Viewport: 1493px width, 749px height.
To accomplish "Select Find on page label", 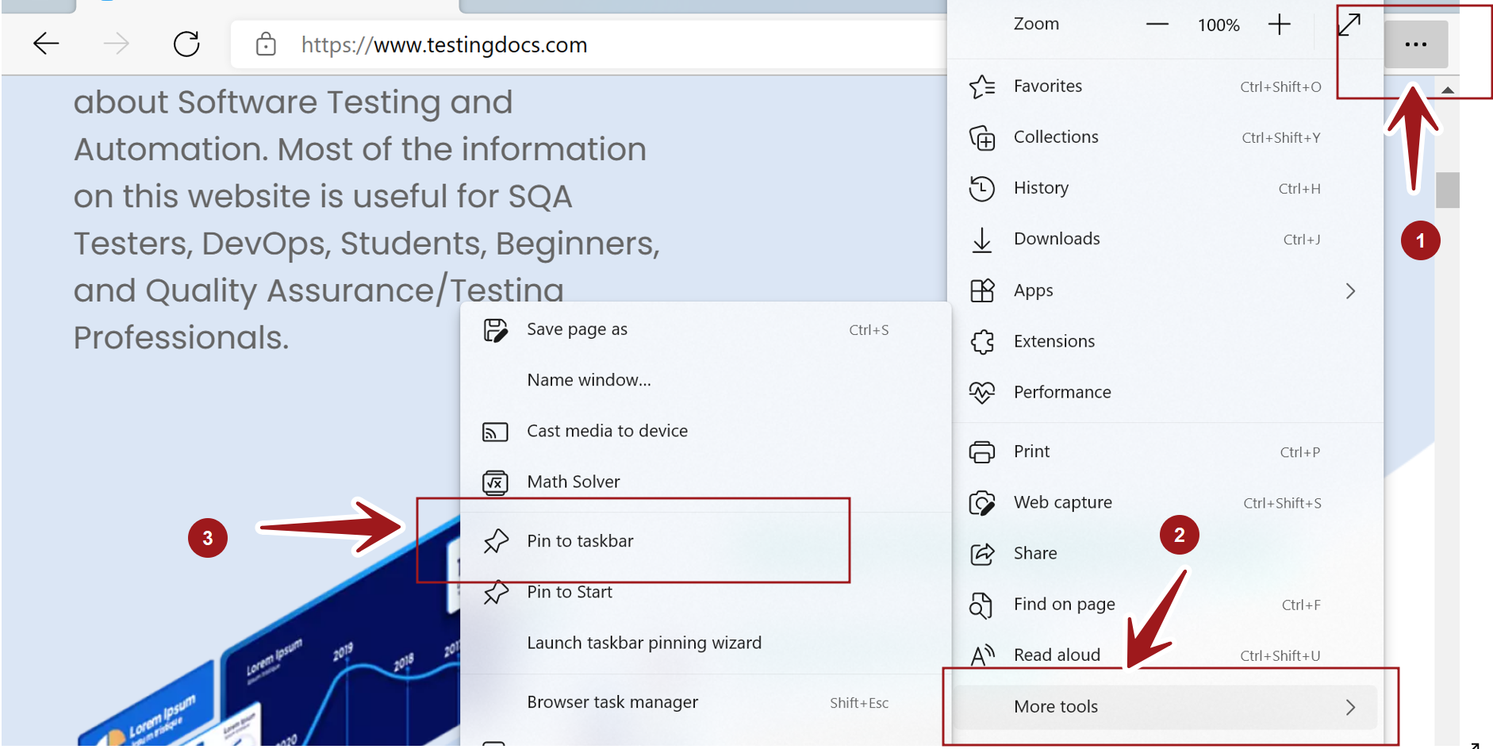I will 1064,605.
